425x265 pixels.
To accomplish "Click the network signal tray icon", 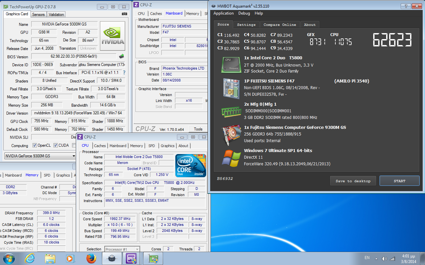I will click(x=392, y=258).
